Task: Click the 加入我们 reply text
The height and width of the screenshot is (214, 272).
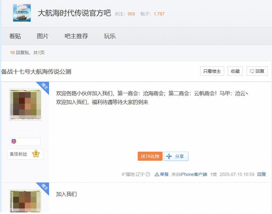Action: tap(66, 194)
